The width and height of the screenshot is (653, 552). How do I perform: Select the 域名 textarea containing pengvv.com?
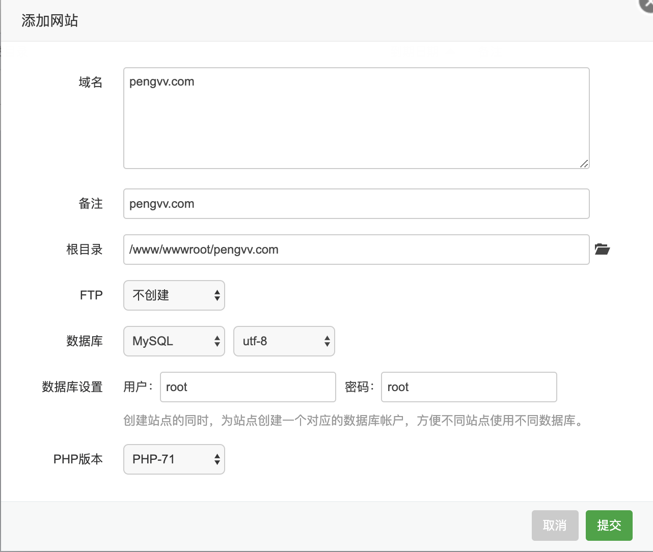[x=356, y=117]
